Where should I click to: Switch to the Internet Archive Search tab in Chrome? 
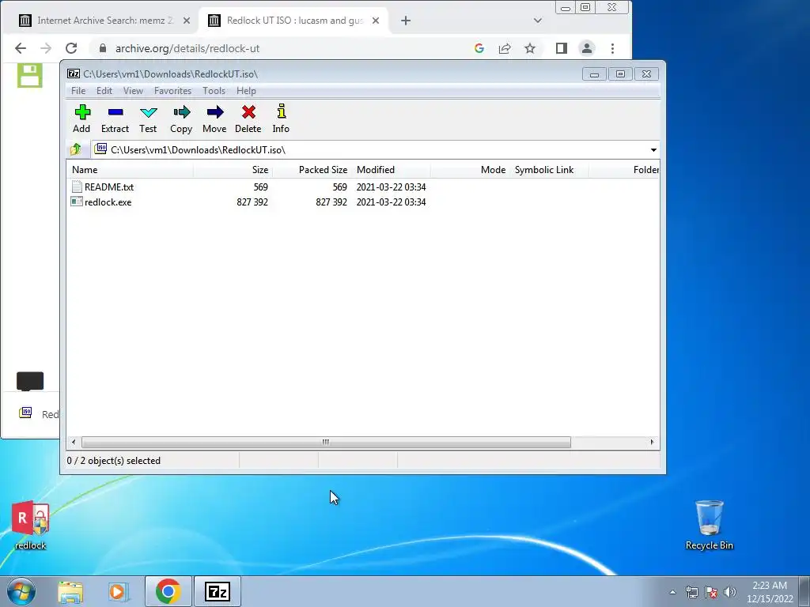105,21
